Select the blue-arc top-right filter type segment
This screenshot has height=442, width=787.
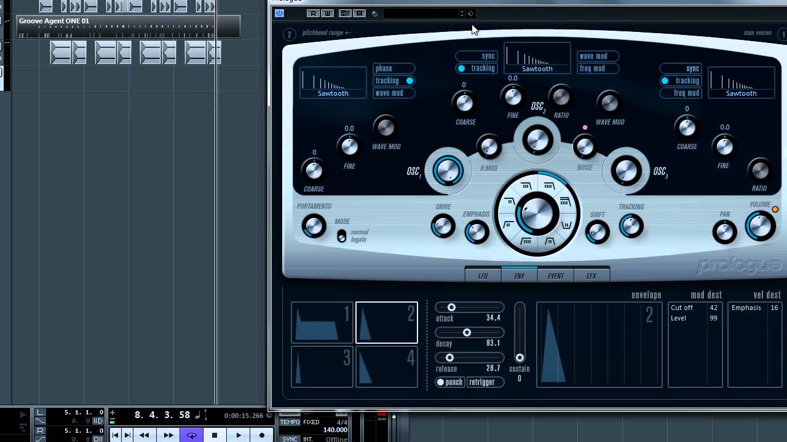pyautogui.click(x=549, y=187)
